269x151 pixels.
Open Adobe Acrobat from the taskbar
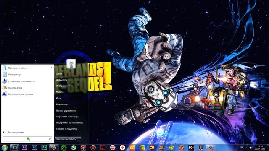point(103,147)
